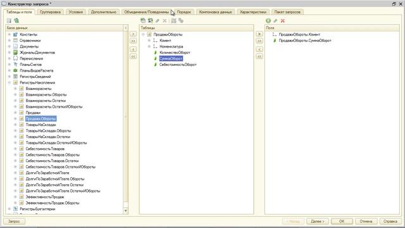This screenshot has height=228, width=405.
Task: Click the scroll up arrow of База данных list
Action: [x=126, y=28]
